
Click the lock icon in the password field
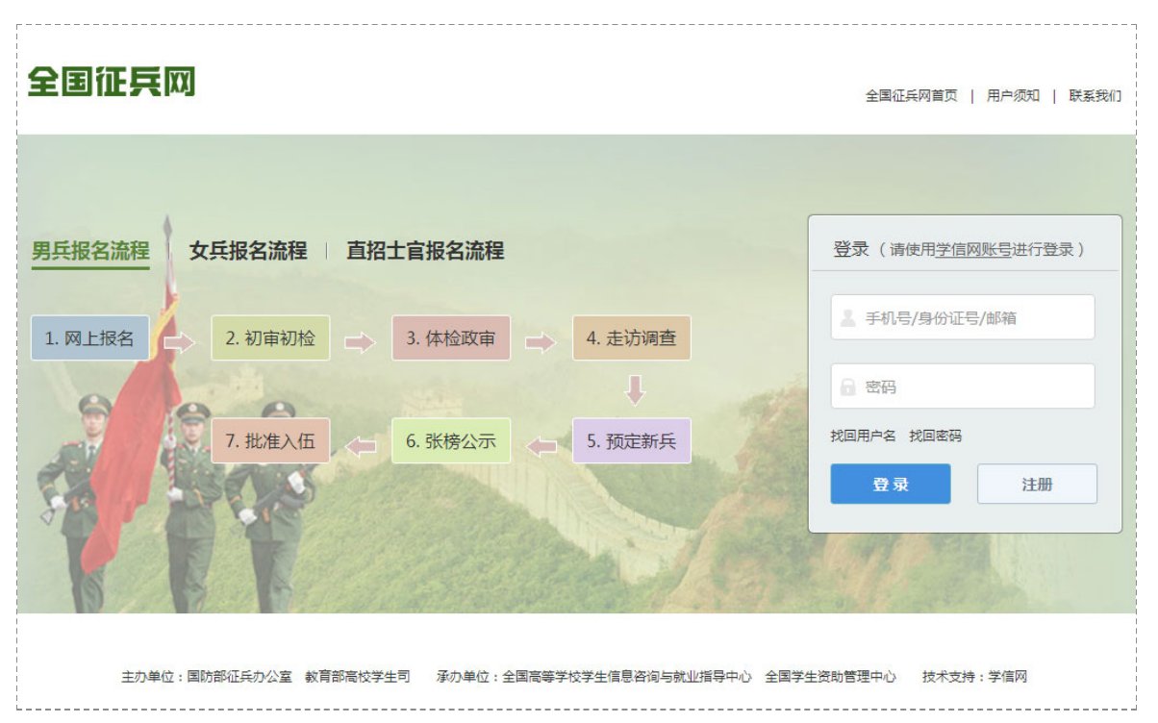click(x=850, y=387)
